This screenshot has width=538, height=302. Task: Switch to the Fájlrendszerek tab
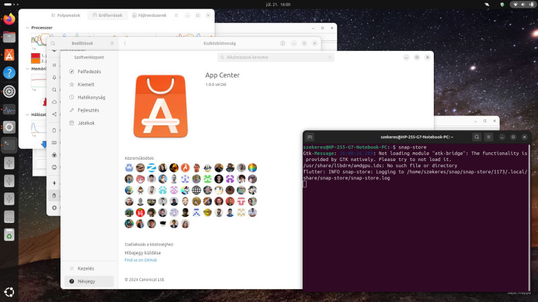[x=149, y=15]
